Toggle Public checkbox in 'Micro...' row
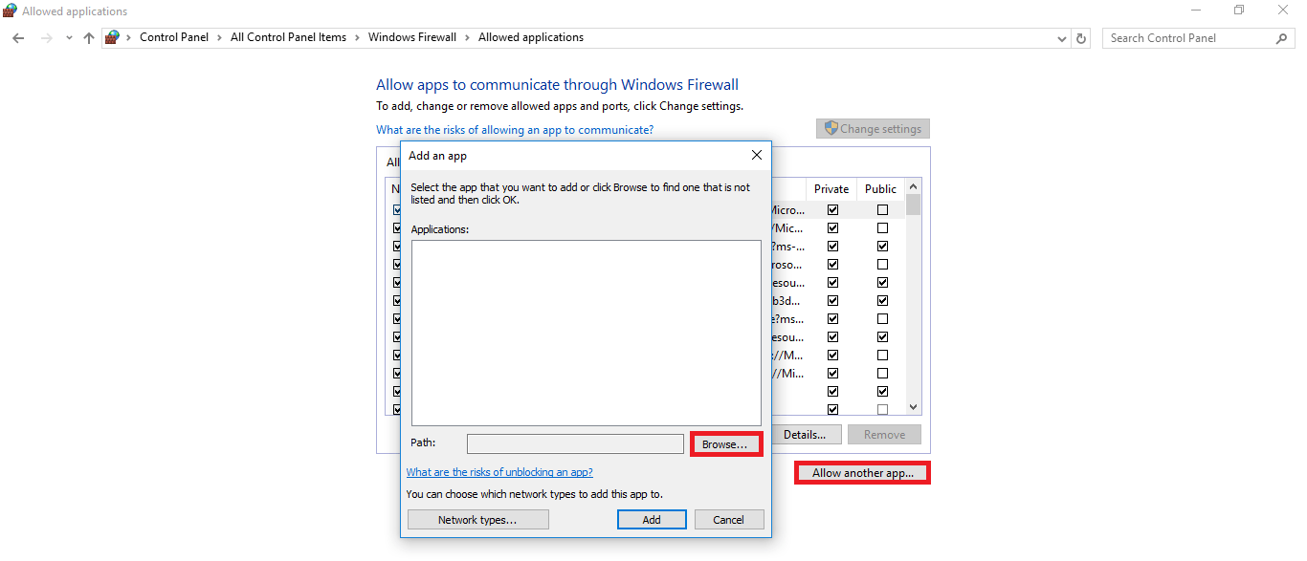Image resolution: width=1307 pixels, height=561 pixels. (x=882, y=210)
